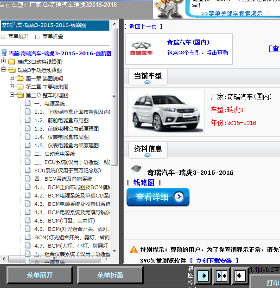Click the top 菜单展开 menu text
This screenshot has width=280, height=289.
[19, 36]
